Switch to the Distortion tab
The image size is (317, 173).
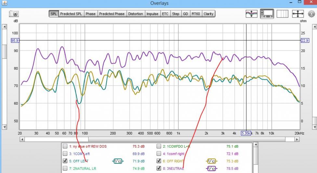136,14
